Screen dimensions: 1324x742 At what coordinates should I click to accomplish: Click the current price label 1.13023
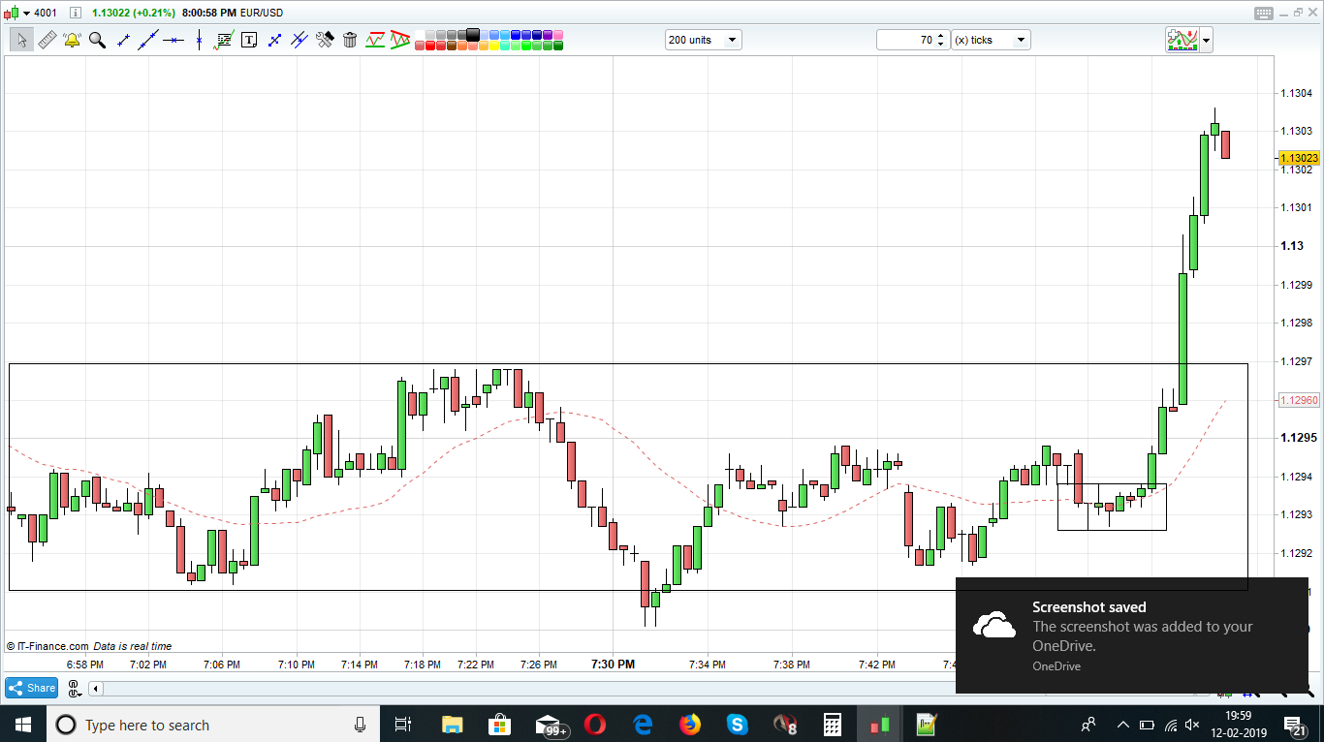coord(1299,158)
